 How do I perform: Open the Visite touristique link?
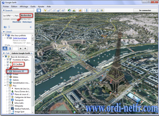click(20, 38)
